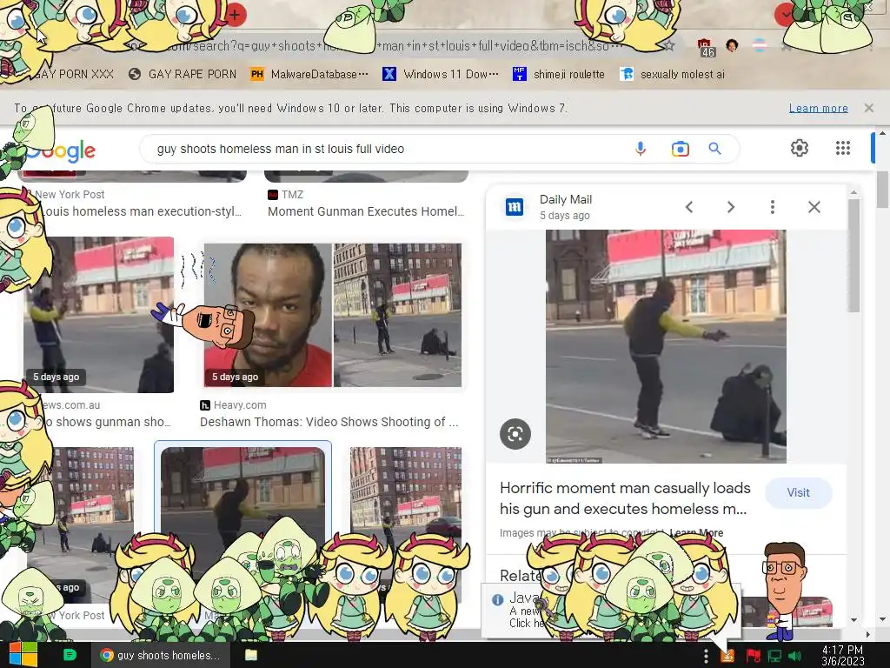This screenshot has height=668, width=890.
Task: Click the Visit button
Action: [x=798, y=492]
